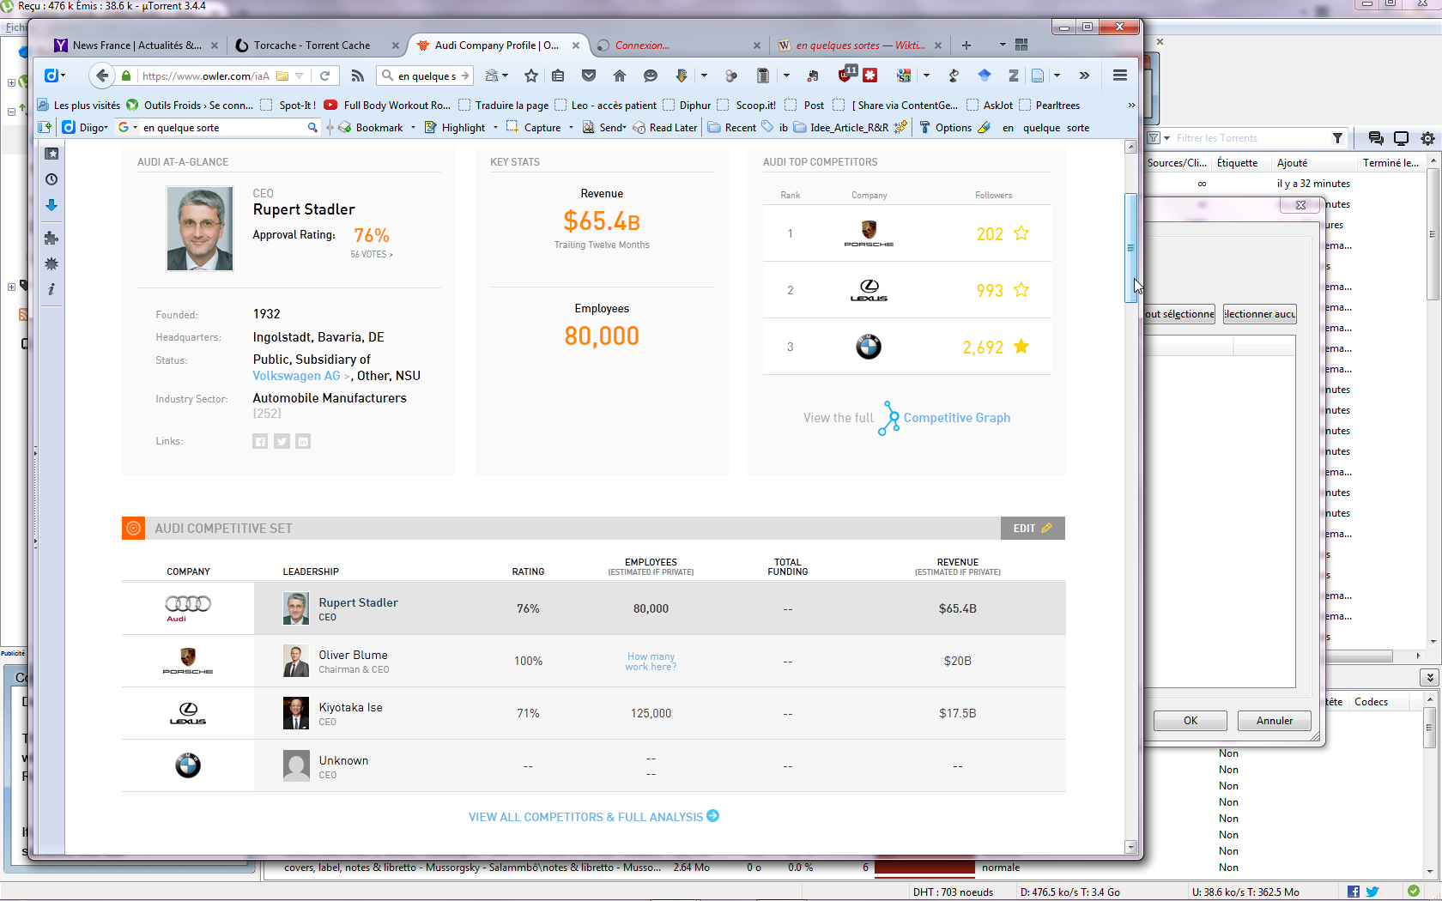
Task: Go back with the browser back arrow
Action: [x=102, y=76]
